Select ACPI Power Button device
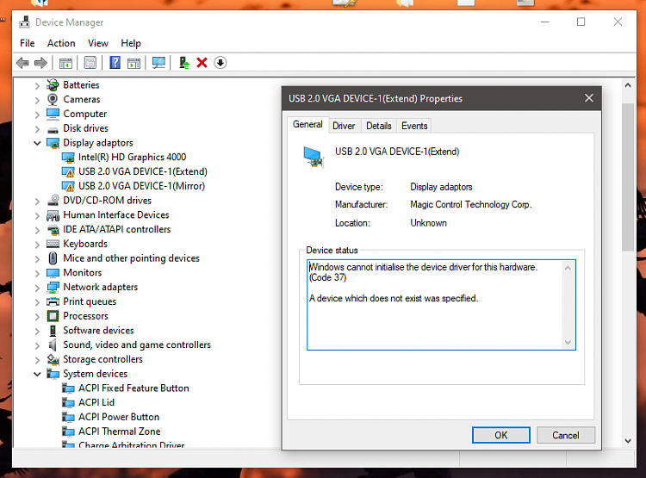 (119, 417)
